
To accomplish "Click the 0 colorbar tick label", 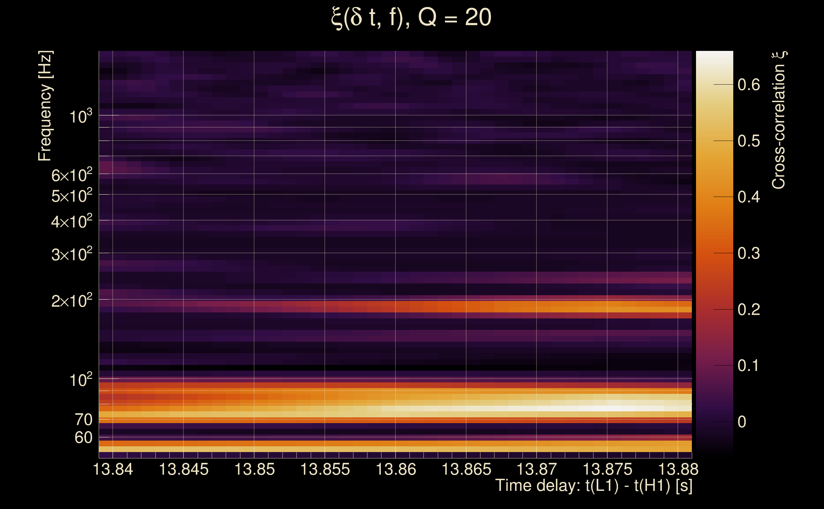I will tap(742, 422).
